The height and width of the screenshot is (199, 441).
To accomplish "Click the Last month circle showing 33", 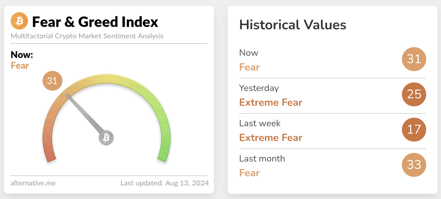I will (x=414, y=165).
